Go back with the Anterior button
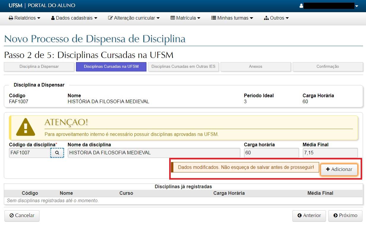Viewport: 366px width, 226px height. (309, 216)
